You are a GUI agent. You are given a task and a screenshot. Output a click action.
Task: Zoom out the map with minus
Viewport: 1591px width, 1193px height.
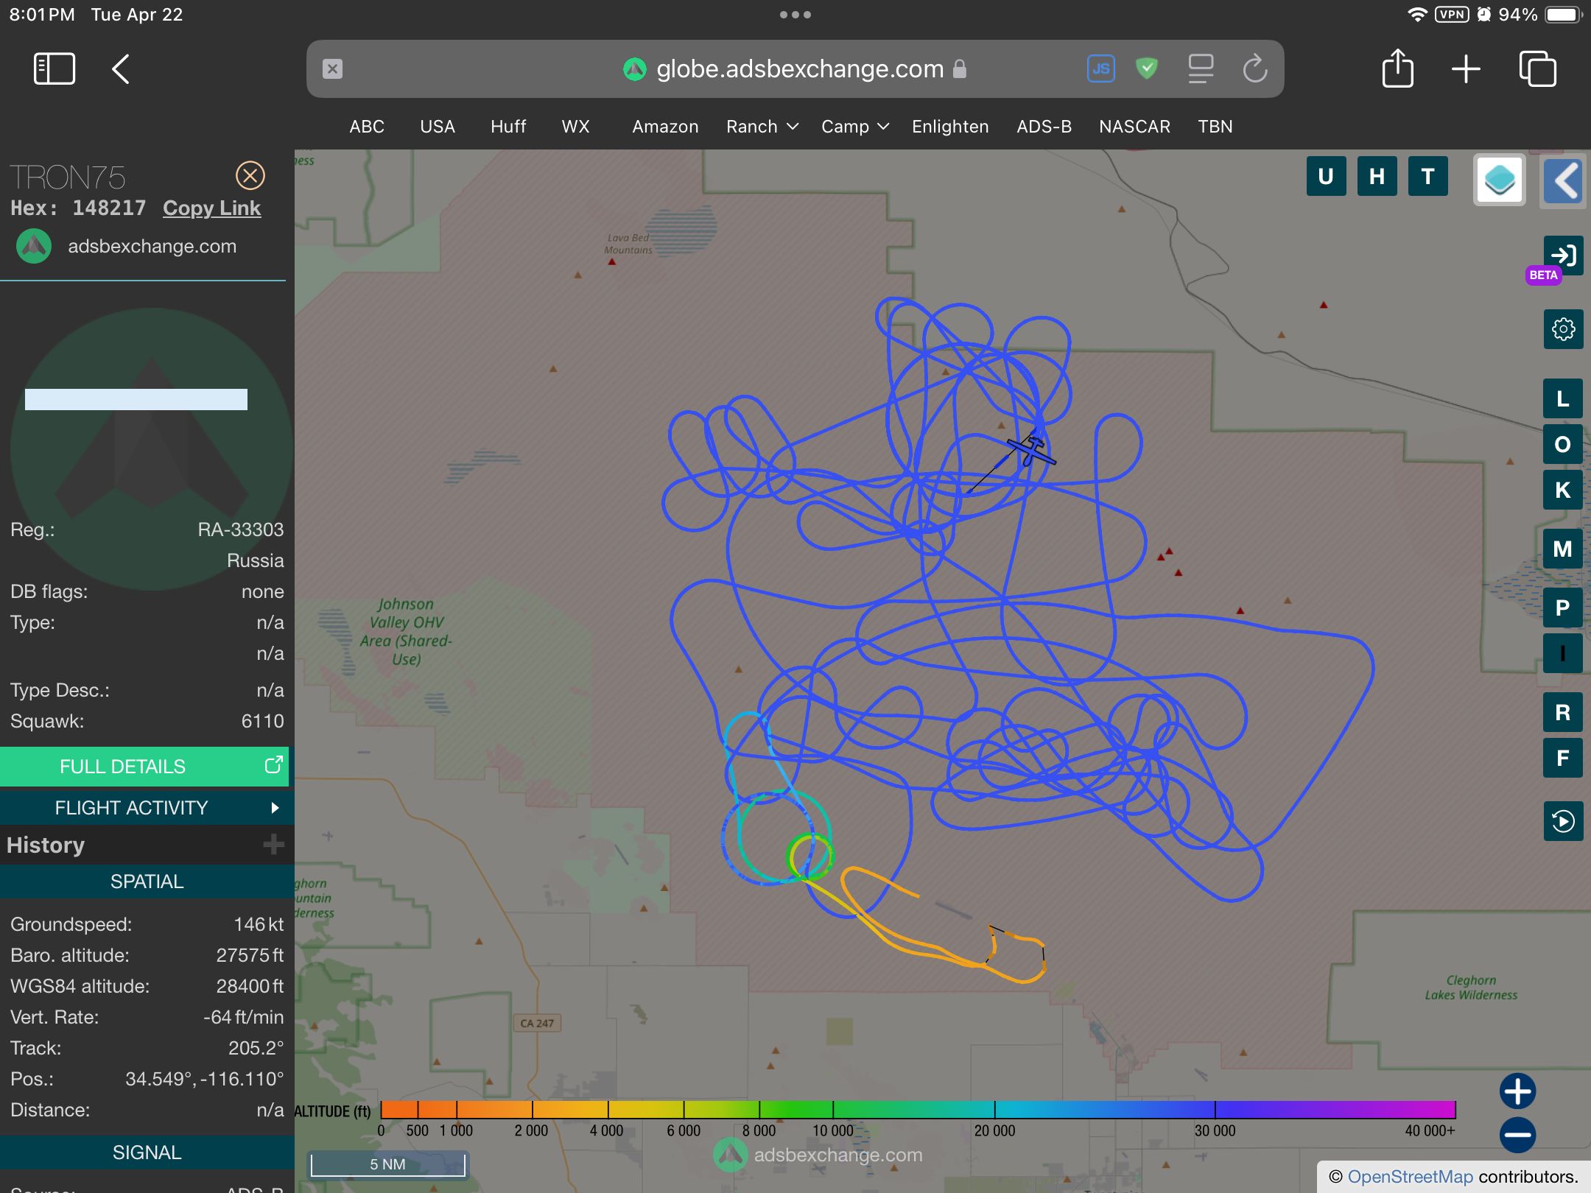[1517, 1135]
